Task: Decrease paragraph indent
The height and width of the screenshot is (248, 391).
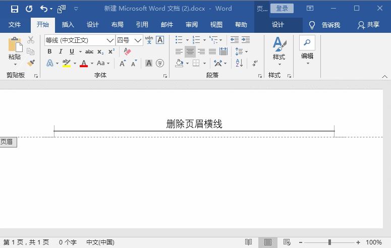Action: [x=235, y=40]
